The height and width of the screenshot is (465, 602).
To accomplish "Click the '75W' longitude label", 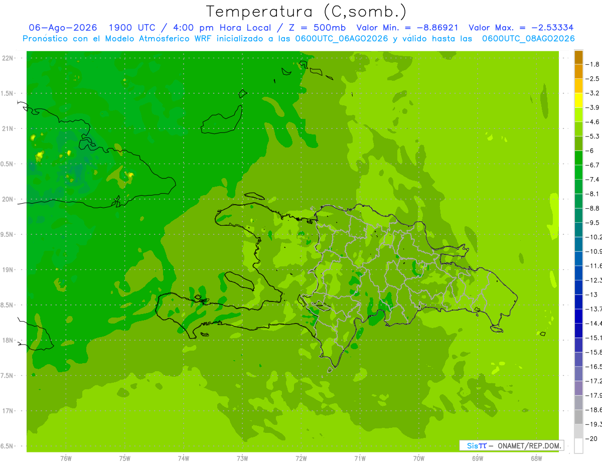I will pos(124,458).
